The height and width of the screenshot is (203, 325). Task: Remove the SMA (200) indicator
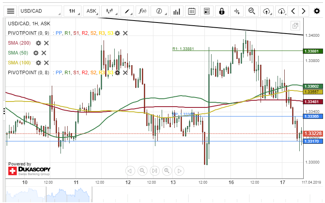[x=46, y=43]
